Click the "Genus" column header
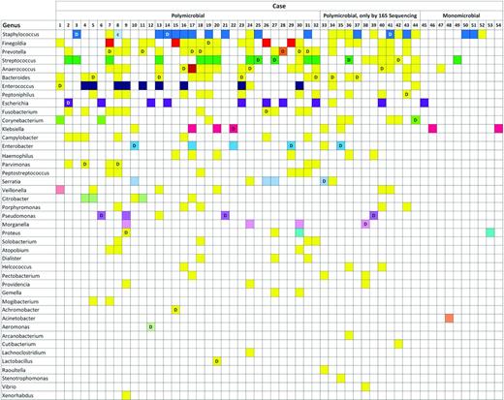This screenshot has width=504, height=400. [12, 25]
